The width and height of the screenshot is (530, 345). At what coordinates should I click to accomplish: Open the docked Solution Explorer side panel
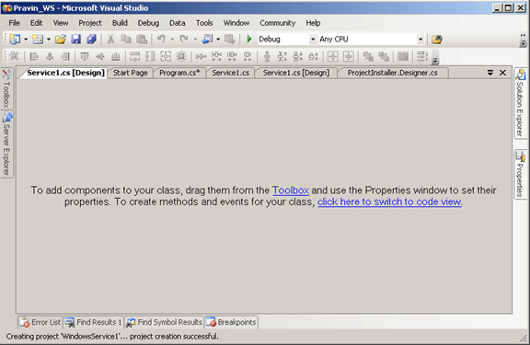(520, 102)
